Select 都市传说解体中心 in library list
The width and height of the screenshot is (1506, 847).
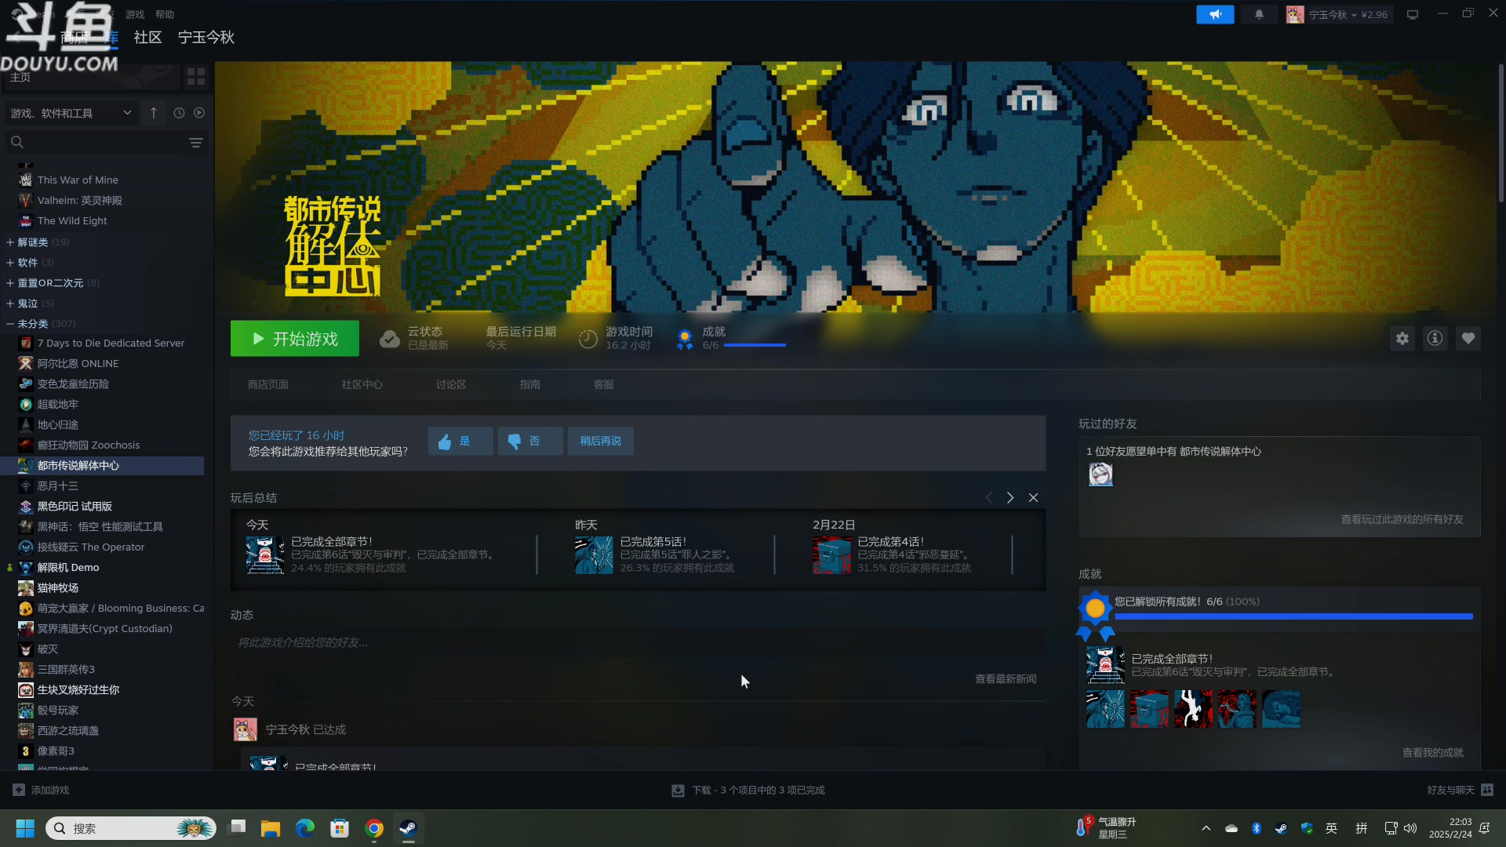[102, 466]
